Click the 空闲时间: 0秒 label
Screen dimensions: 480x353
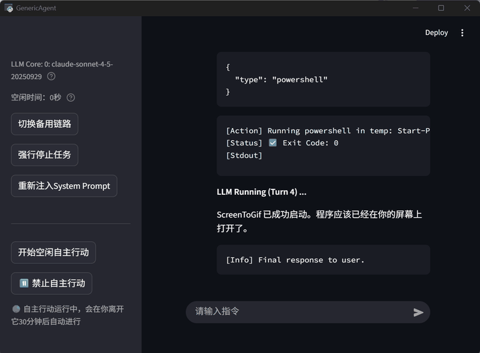click(x=36, y=98)
